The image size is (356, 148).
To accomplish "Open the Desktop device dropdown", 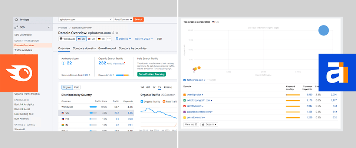I will [123, 39].
